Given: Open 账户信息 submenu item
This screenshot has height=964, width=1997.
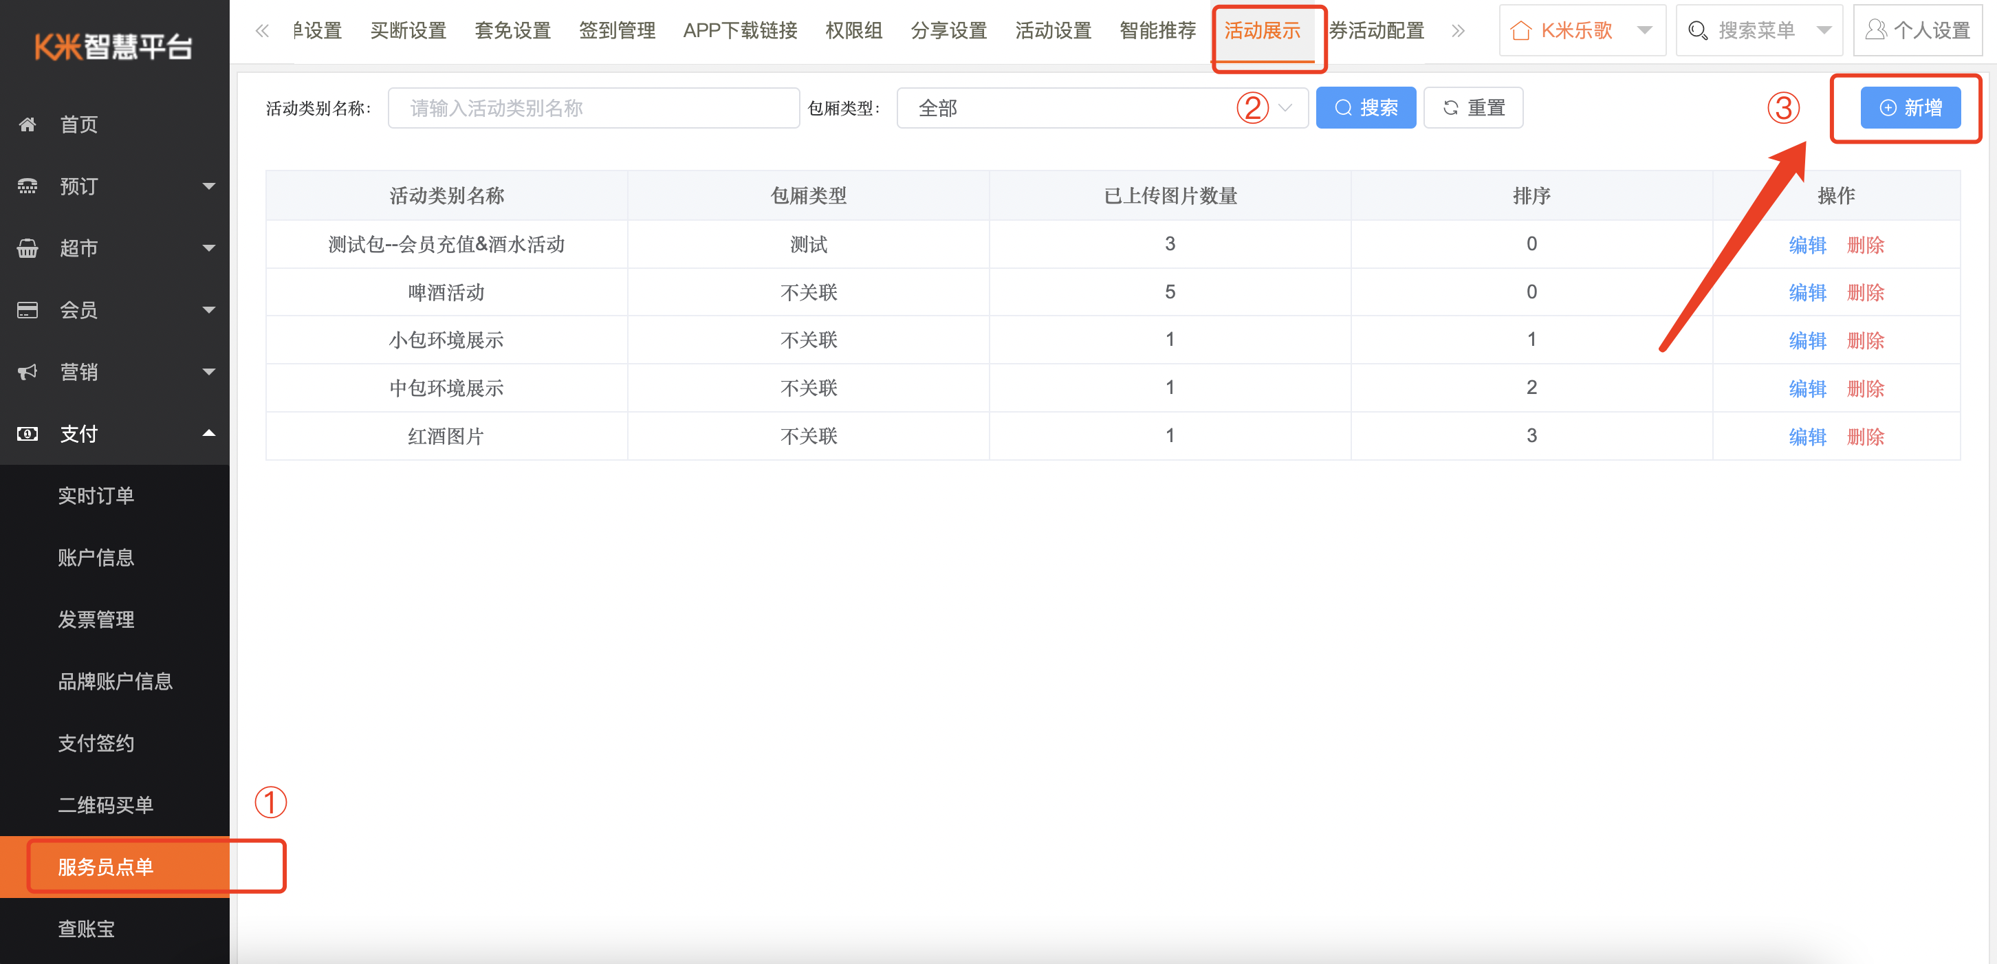Looking at the screenshot, I should (115, 558).
